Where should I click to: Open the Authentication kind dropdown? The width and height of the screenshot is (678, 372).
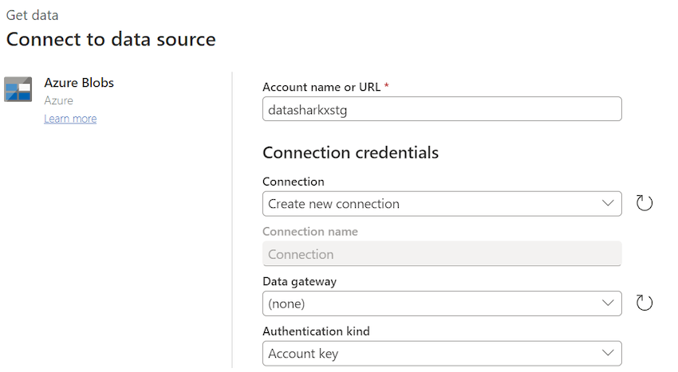click(x=442, y=354)
